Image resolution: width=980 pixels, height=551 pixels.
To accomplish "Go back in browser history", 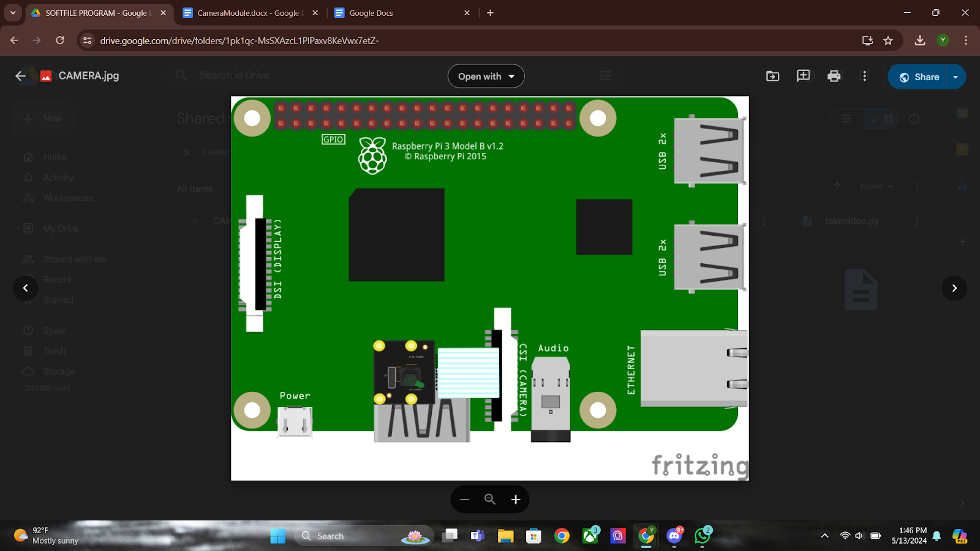I will point(14,40).
